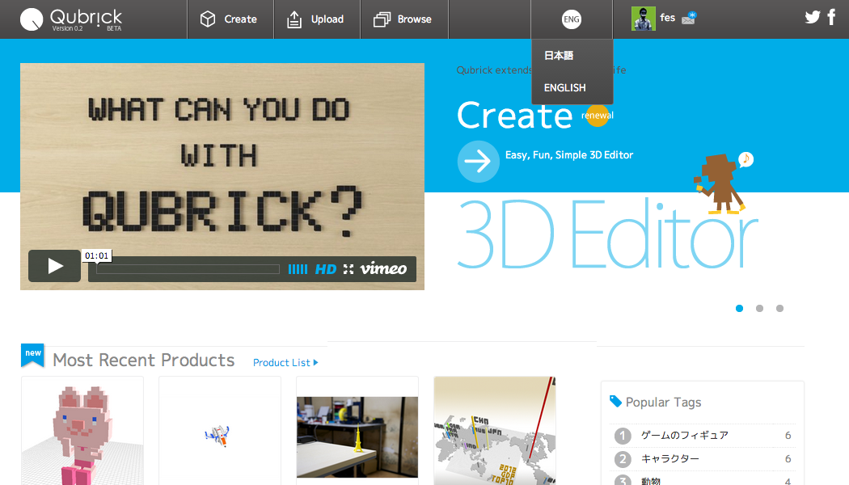Toggle the ENG language dropdown

point(571,19)
